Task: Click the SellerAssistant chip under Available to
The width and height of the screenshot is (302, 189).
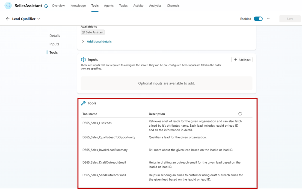Action: (93, 32)
